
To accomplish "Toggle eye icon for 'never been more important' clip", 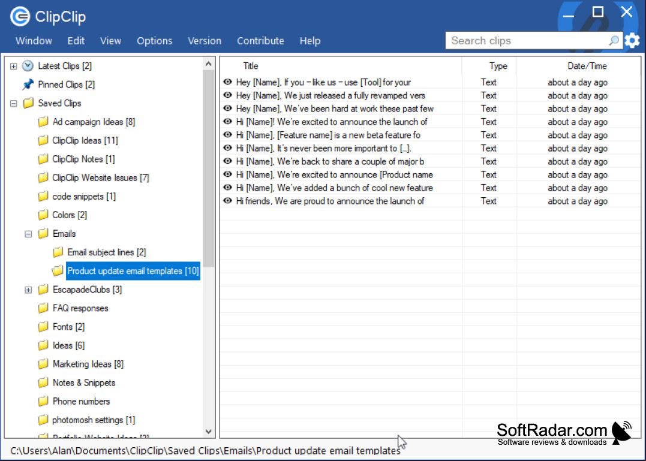I will click(227, 147).
